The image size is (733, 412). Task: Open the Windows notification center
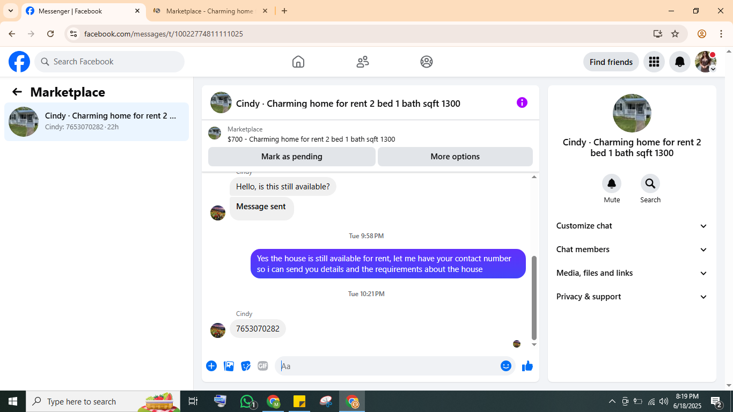[x=716, y=401]
